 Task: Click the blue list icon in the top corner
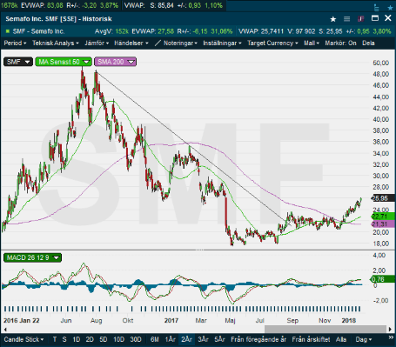377,8
